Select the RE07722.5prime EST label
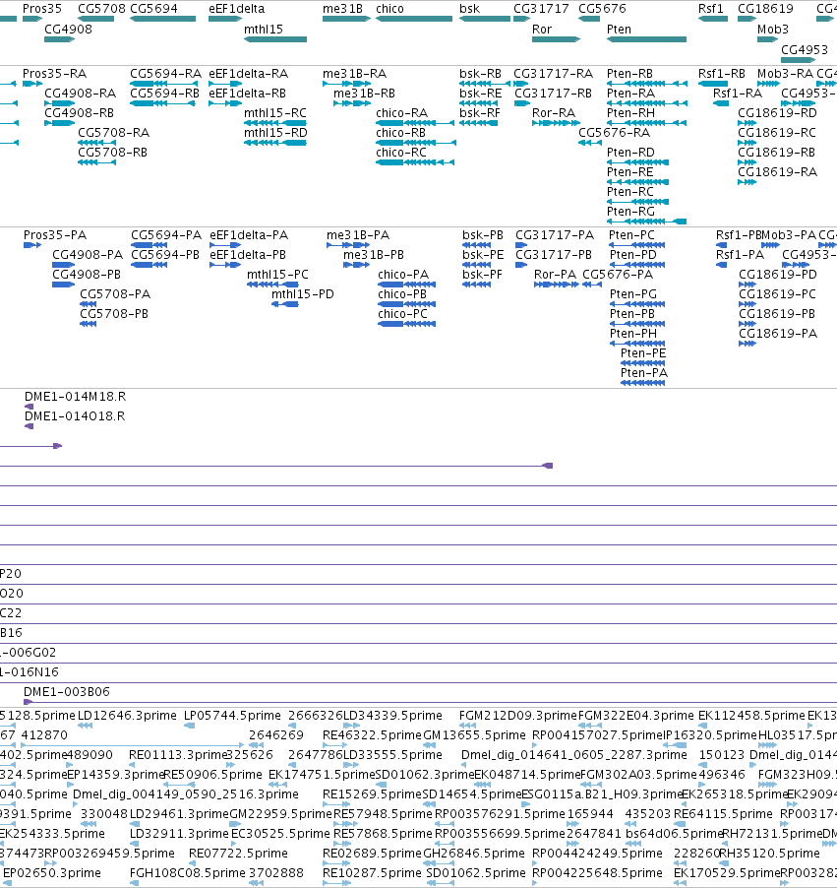The height and width of the screenshot is (888, 837). (238, 854)
